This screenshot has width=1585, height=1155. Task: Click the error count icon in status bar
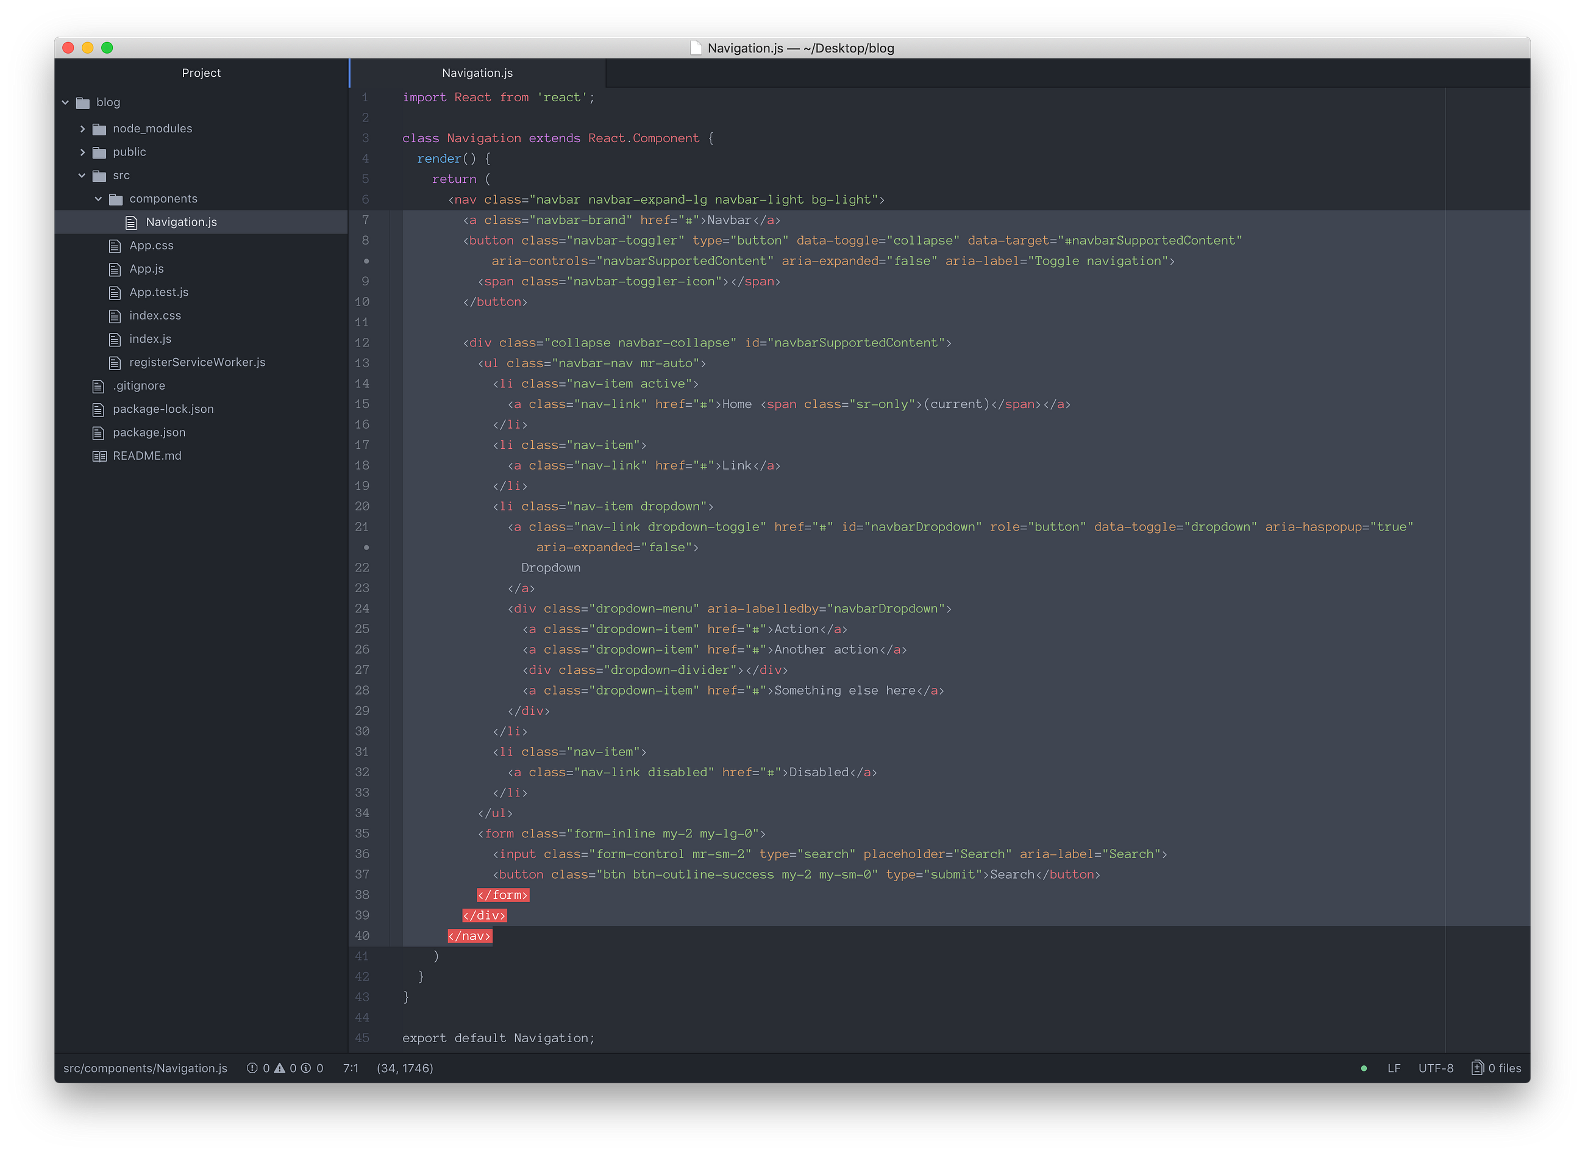coord(252,1068)
